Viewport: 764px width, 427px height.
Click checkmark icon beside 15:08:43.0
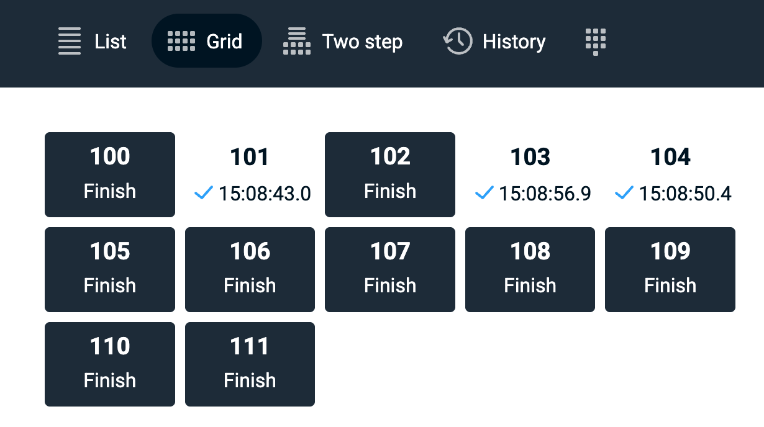click(204, 194)
